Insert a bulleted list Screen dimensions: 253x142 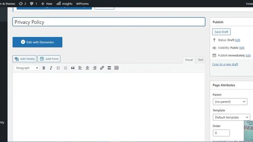coord(58,68)
